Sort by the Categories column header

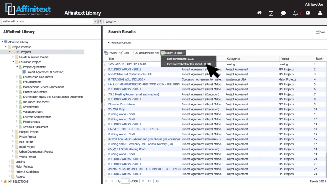coord(252,59)
